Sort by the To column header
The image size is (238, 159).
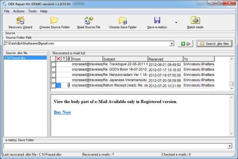(199, 59)
